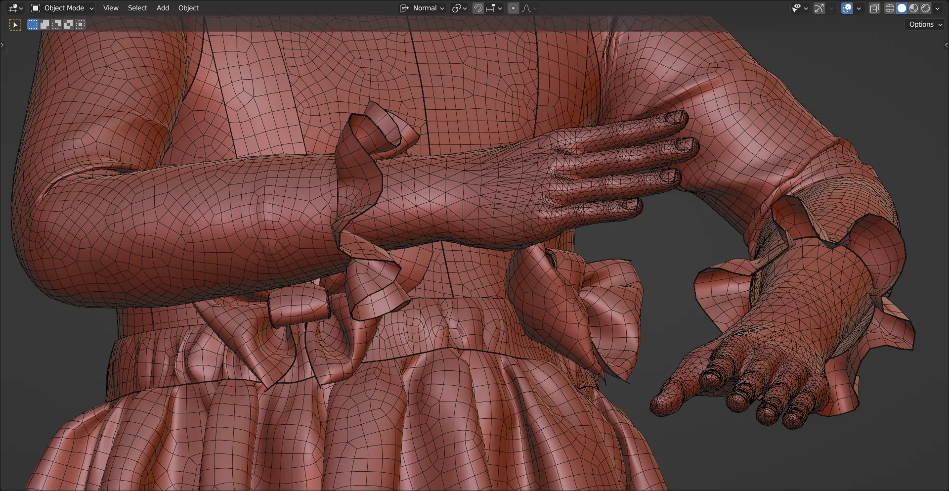Open the viewport shading options dropdown

pos(937,8)
